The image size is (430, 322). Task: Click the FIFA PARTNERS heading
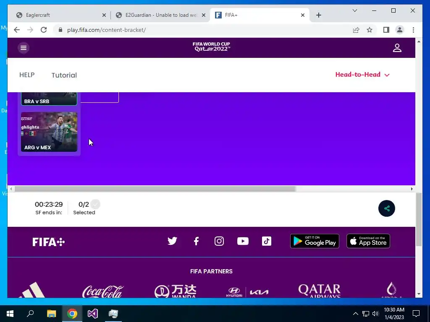click(x=211, y=271)
